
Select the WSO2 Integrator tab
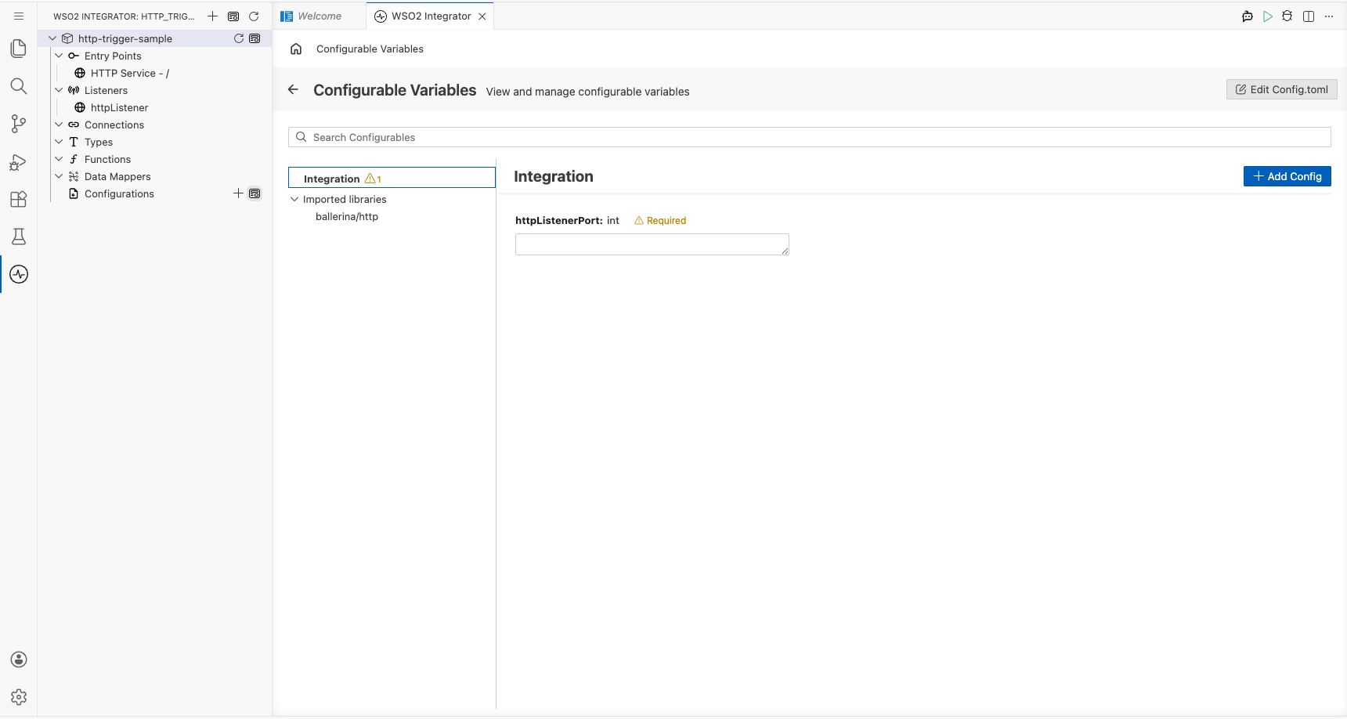(431, 16)
